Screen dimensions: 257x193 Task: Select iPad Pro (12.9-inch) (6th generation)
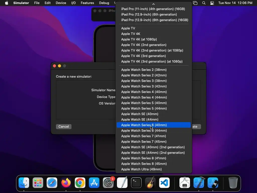pos(154,14)
